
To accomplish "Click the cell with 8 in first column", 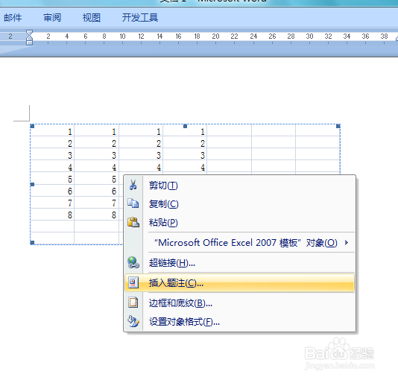I will point(52,215).
